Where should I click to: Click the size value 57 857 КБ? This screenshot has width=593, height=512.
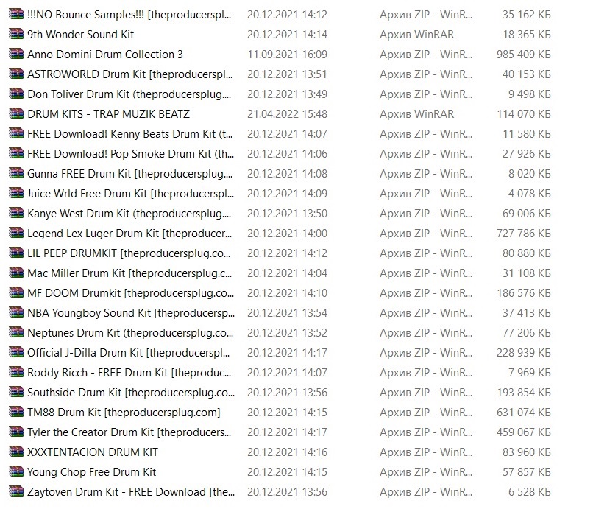[x=527, y=472]
